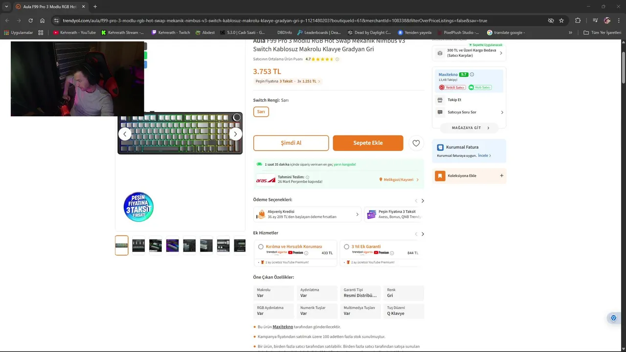Screen dimensions: 626x352
Task: Show more bookmarks chevron
Action: [x=570, y=32]
